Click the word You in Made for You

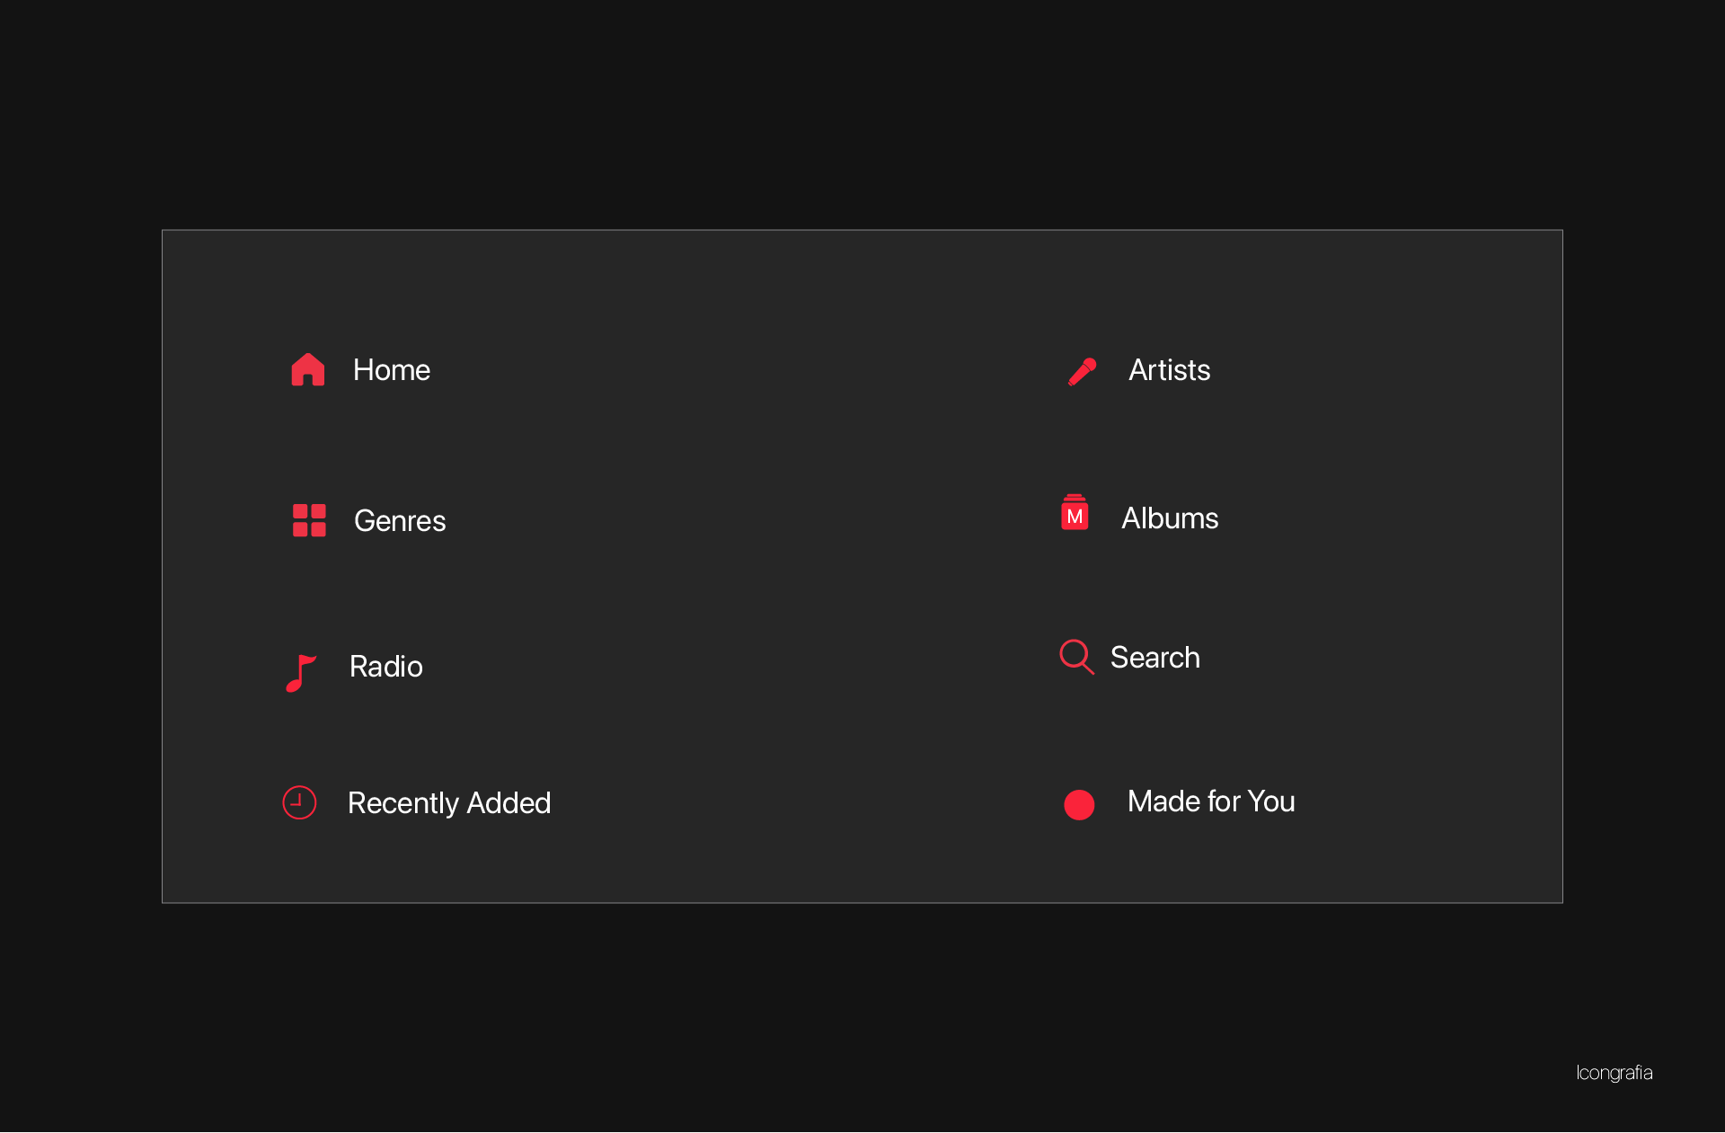pyautogui.click(x=1271, y=801)
